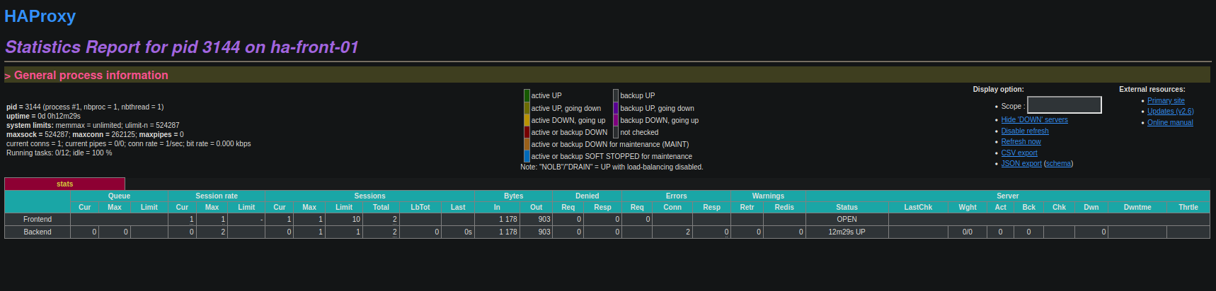Open the JSON schema link
Image resolution: width=1216 pixels, height=291 pixels.
pyautogui.click(x=1058, y=164)
